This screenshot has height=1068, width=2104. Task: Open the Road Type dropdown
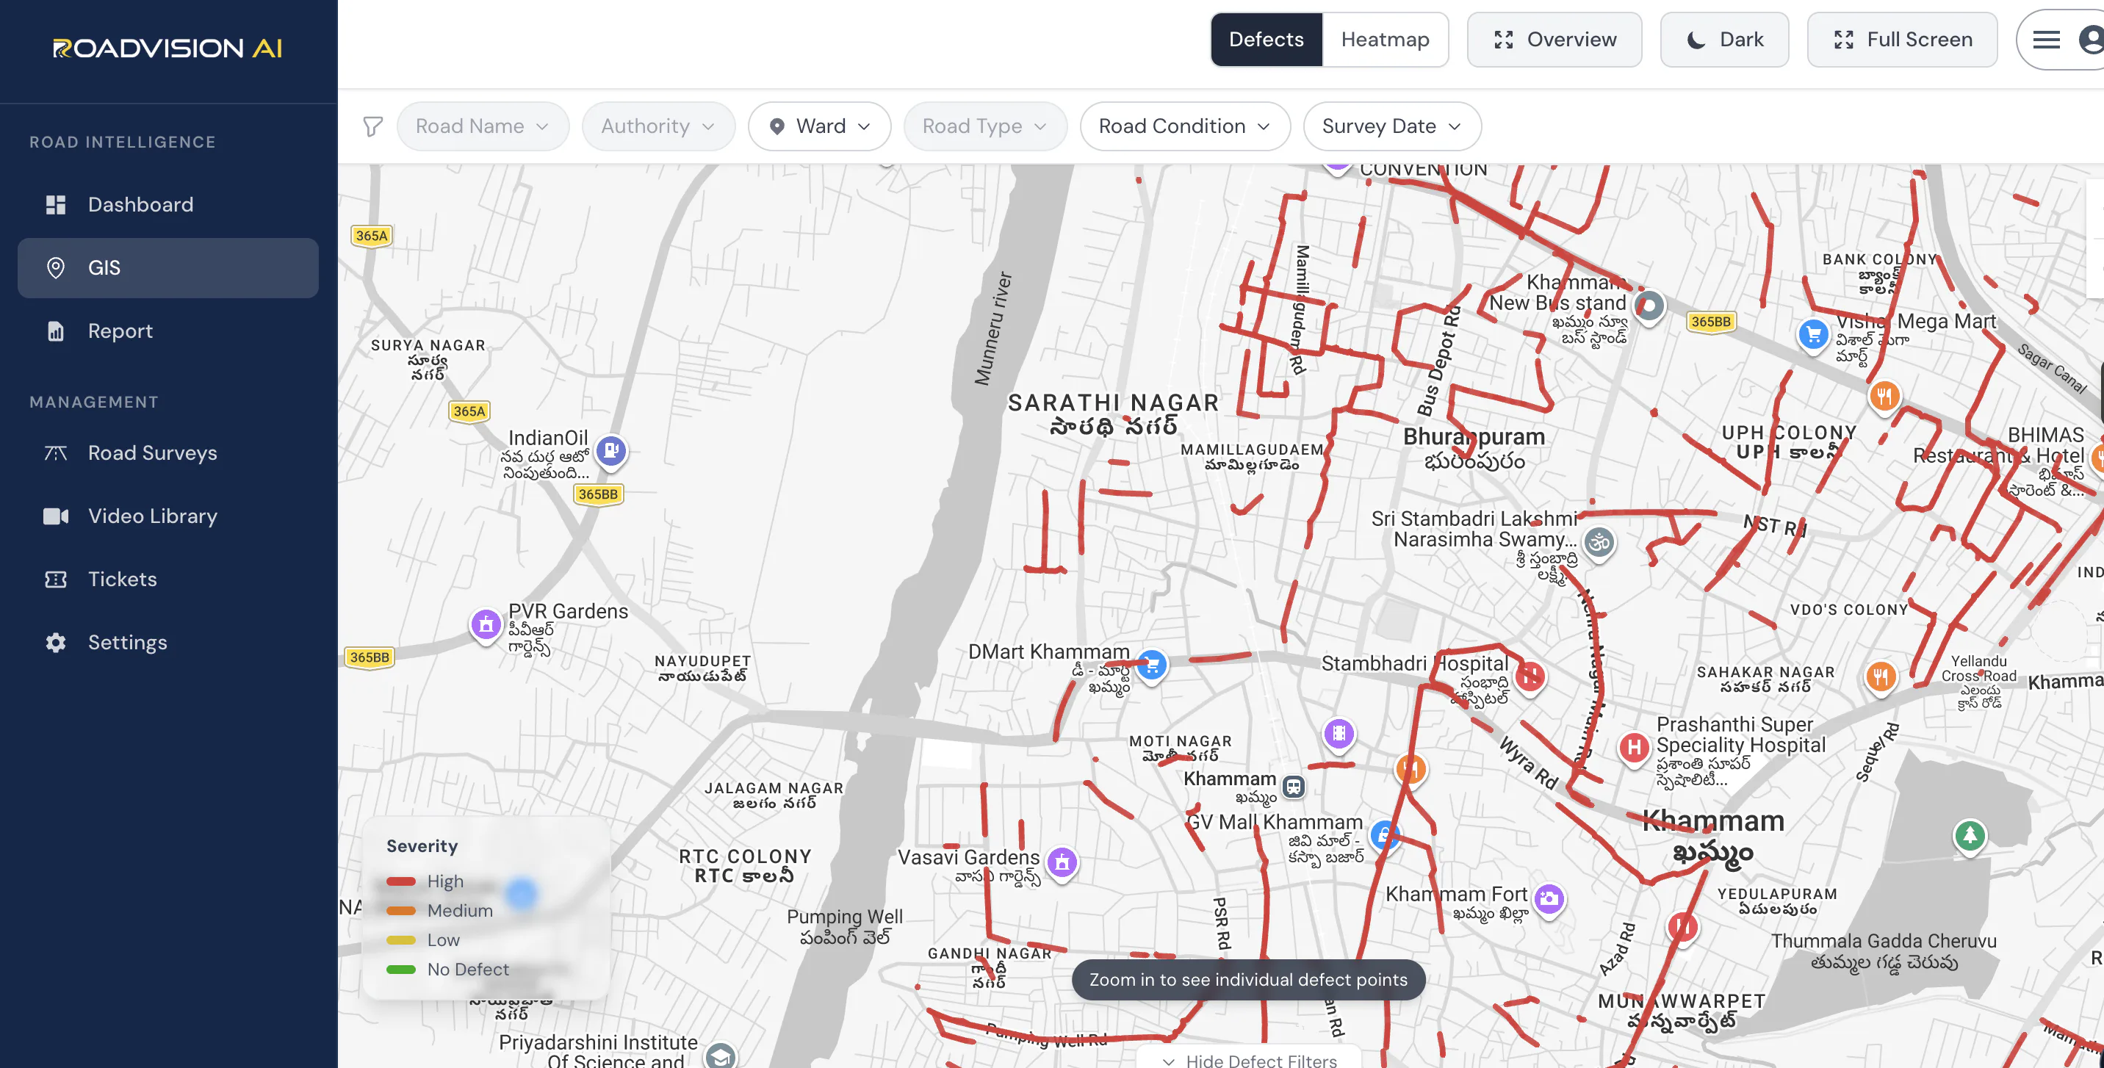(x=984, y=126)
